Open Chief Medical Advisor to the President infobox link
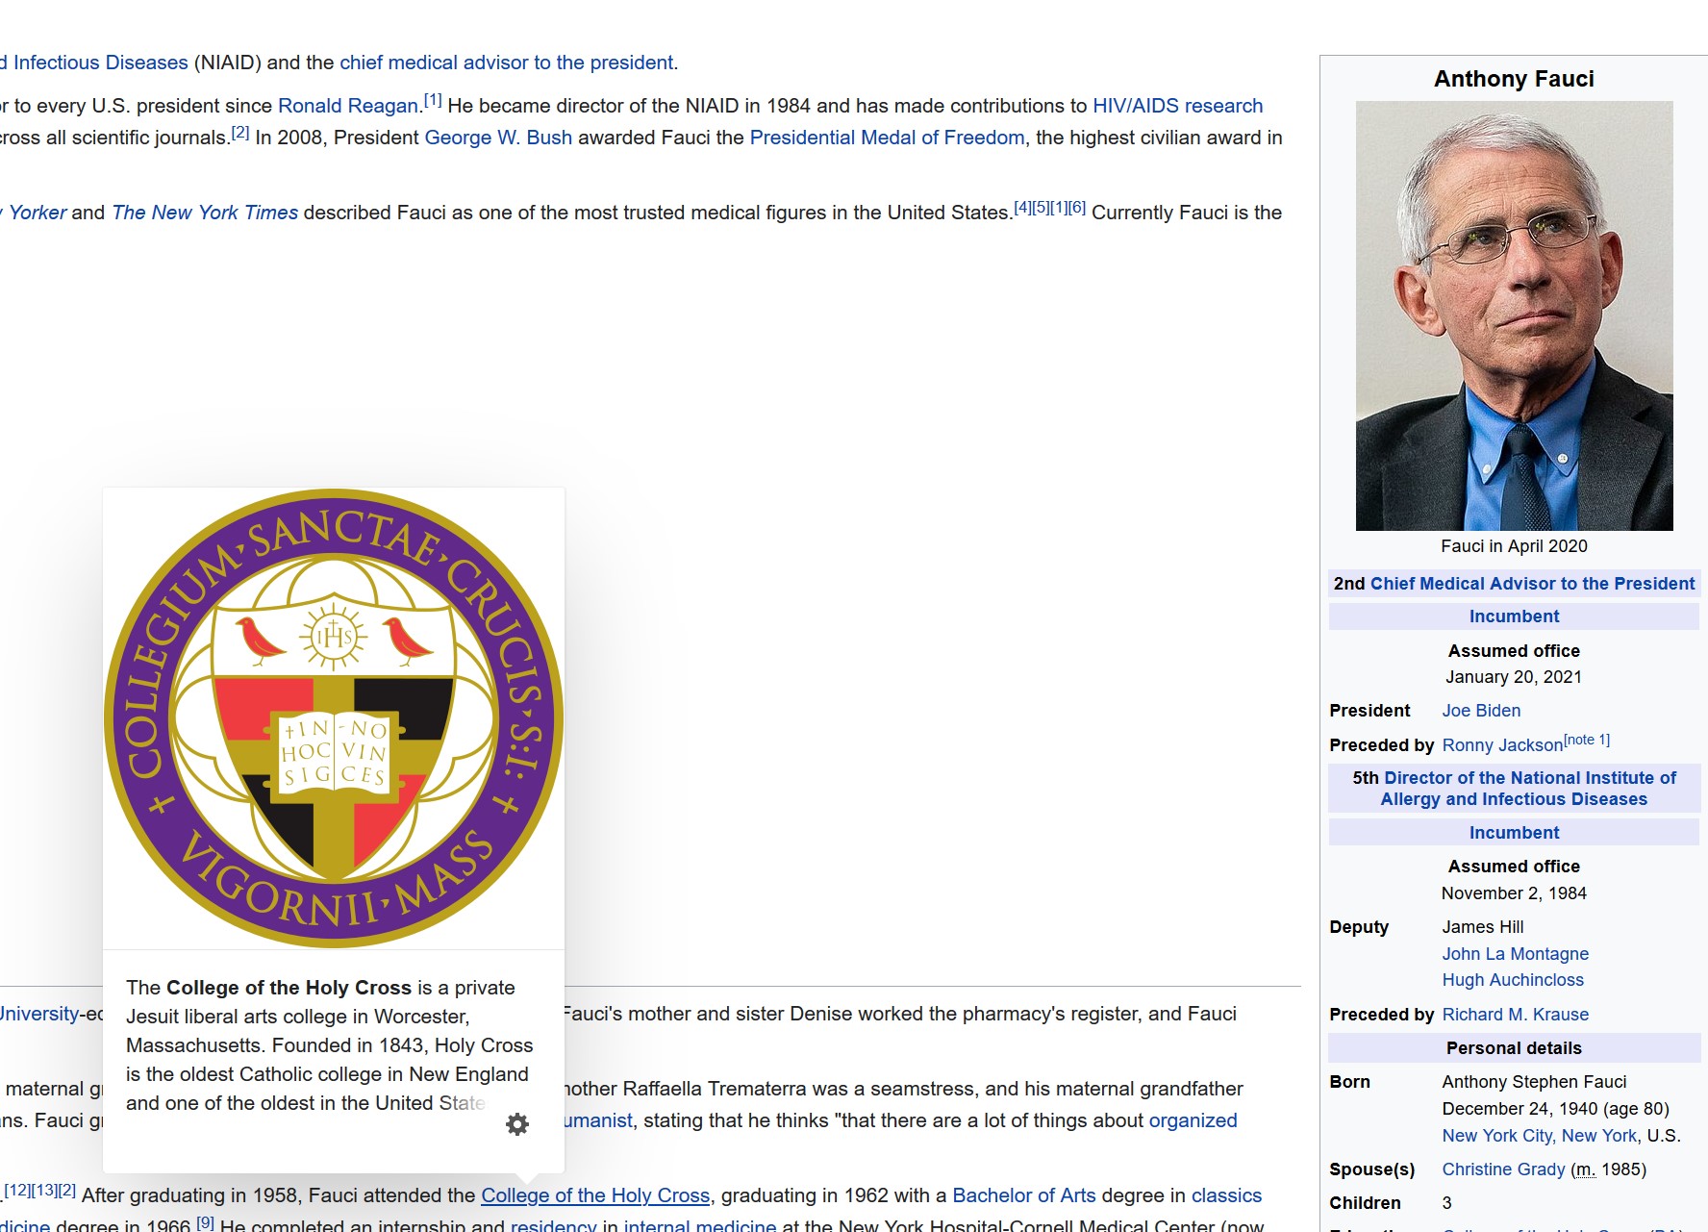 (x=1532, y=584)
